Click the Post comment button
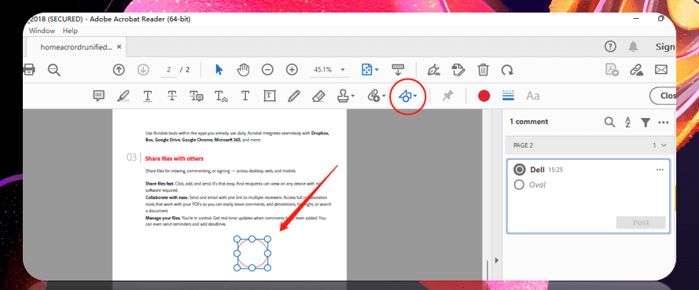The height and width of the screenshot is (290, 699). click(x=641, y=222)
